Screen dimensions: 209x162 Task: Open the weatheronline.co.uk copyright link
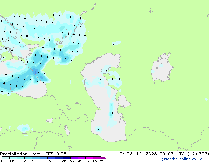(x=181, y=159)
